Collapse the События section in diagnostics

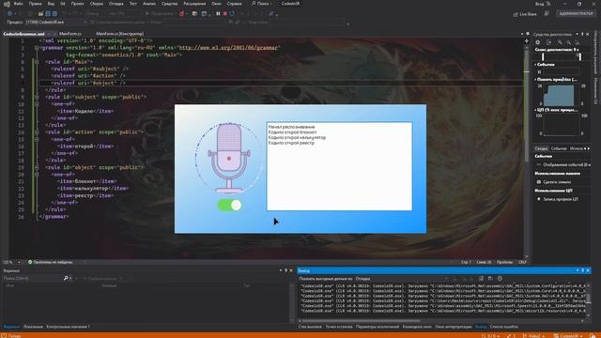tap(536, 65)
